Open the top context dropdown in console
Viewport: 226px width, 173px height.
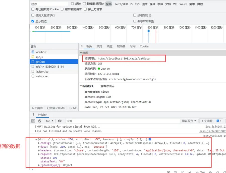tap(49, 121)
